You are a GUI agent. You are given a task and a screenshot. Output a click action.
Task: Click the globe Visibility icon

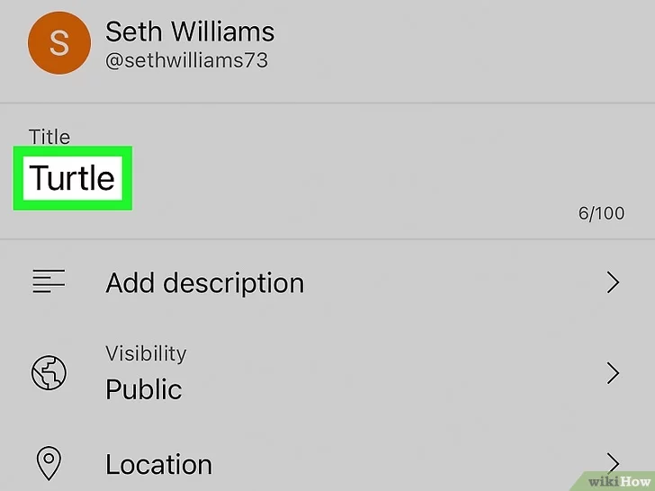tap(49, 373)
